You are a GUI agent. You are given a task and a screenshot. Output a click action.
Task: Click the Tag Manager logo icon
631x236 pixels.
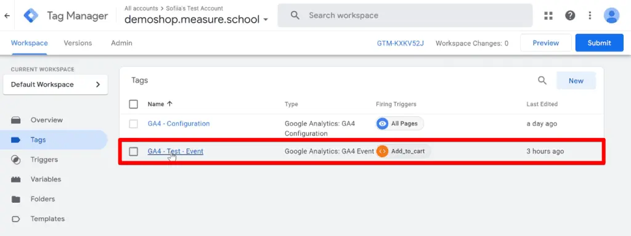31,15
